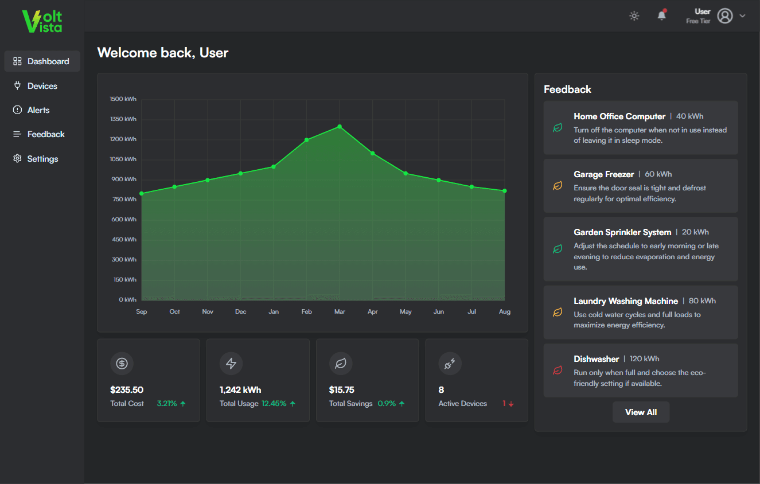Click the user avatar icon
Screen dimensions: 760x484
725,16
